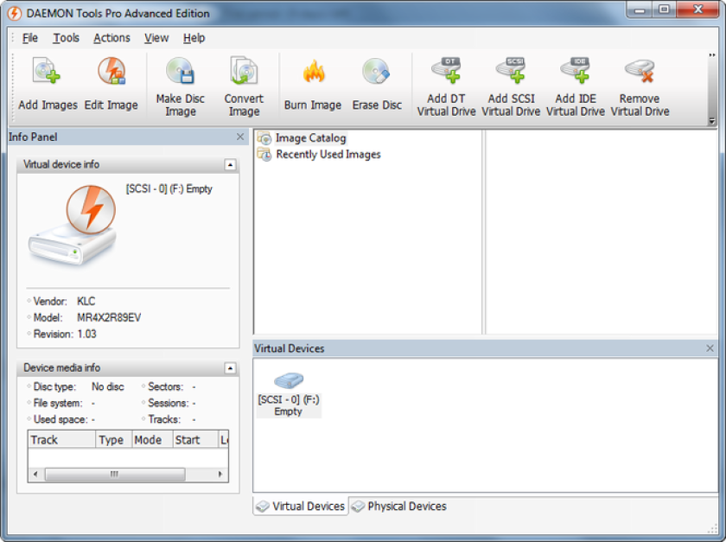Image resolution: width=726 pixels, height=542 pixels.
Task: Open the Actions menu
Action: [x=111, y=38]
